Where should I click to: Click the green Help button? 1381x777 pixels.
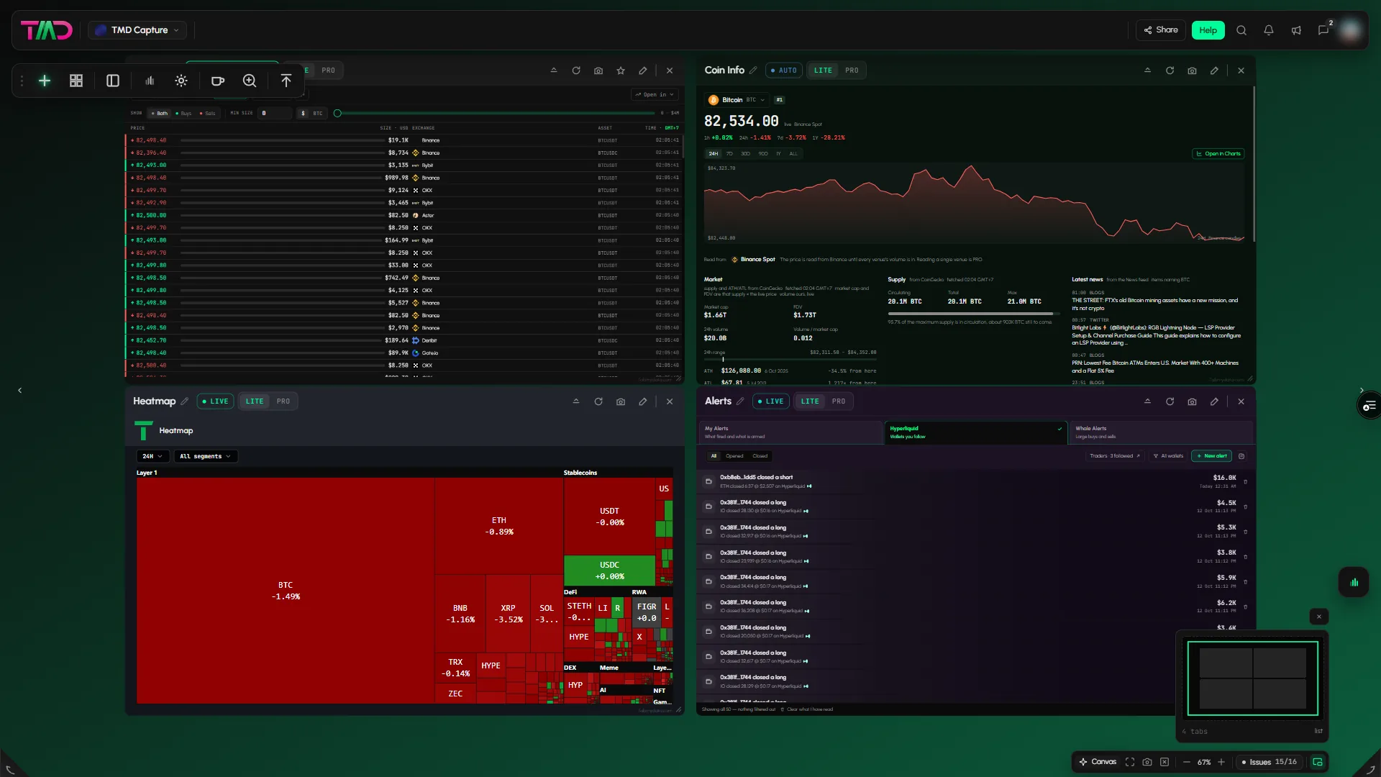pos(1208,30)
